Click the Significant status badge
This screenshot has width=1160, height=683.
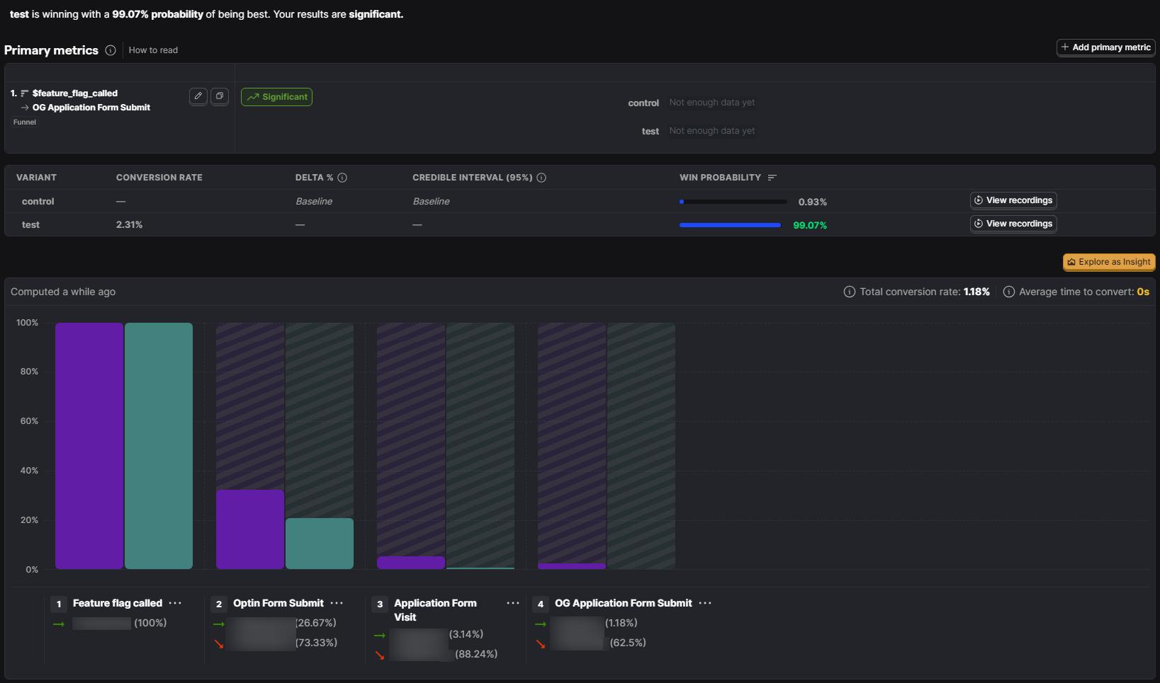click(276, 97)
